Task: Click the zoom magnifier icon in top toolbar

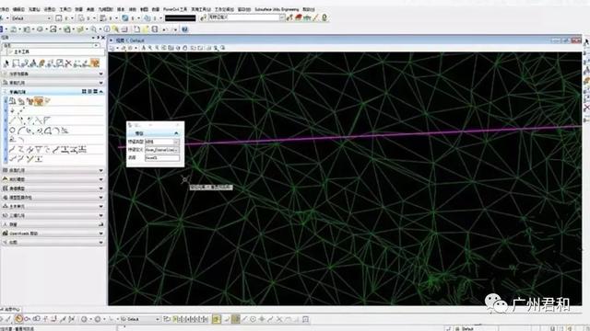Action: (x=93, y=29)
